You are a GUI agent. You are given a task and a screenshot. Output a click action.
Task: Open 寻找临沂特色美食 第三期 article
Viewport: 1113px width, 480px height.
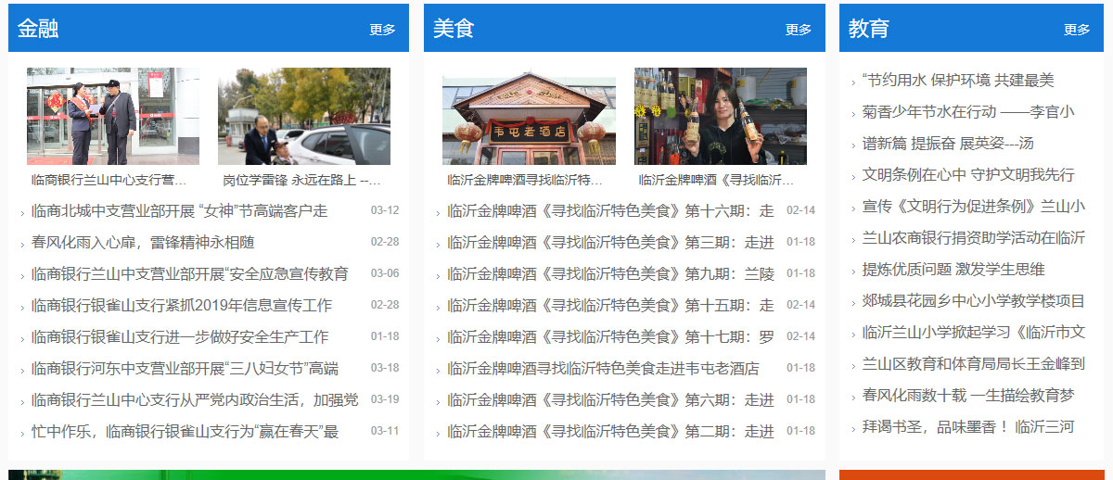[x=610, y=243]
